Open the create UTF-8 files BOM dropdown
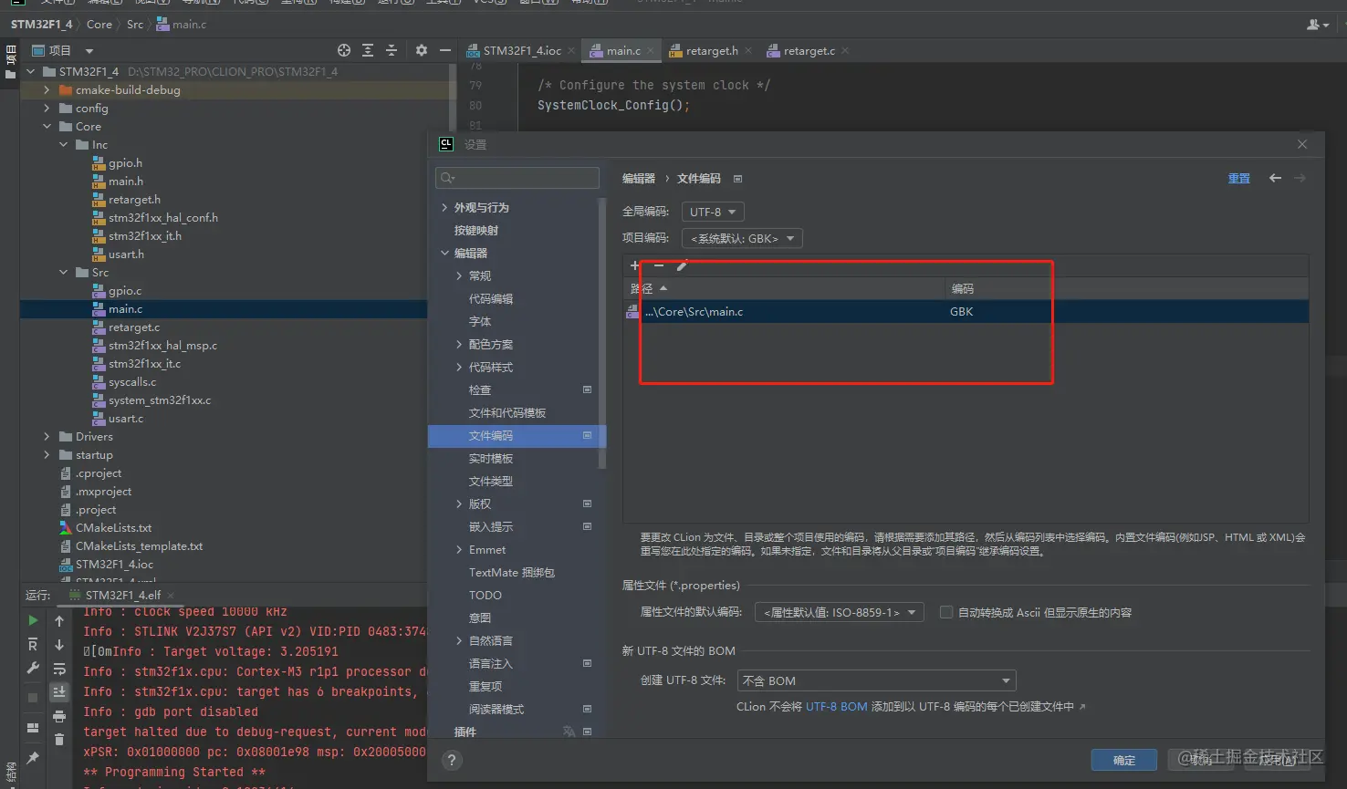 click(x=876, y=680)
